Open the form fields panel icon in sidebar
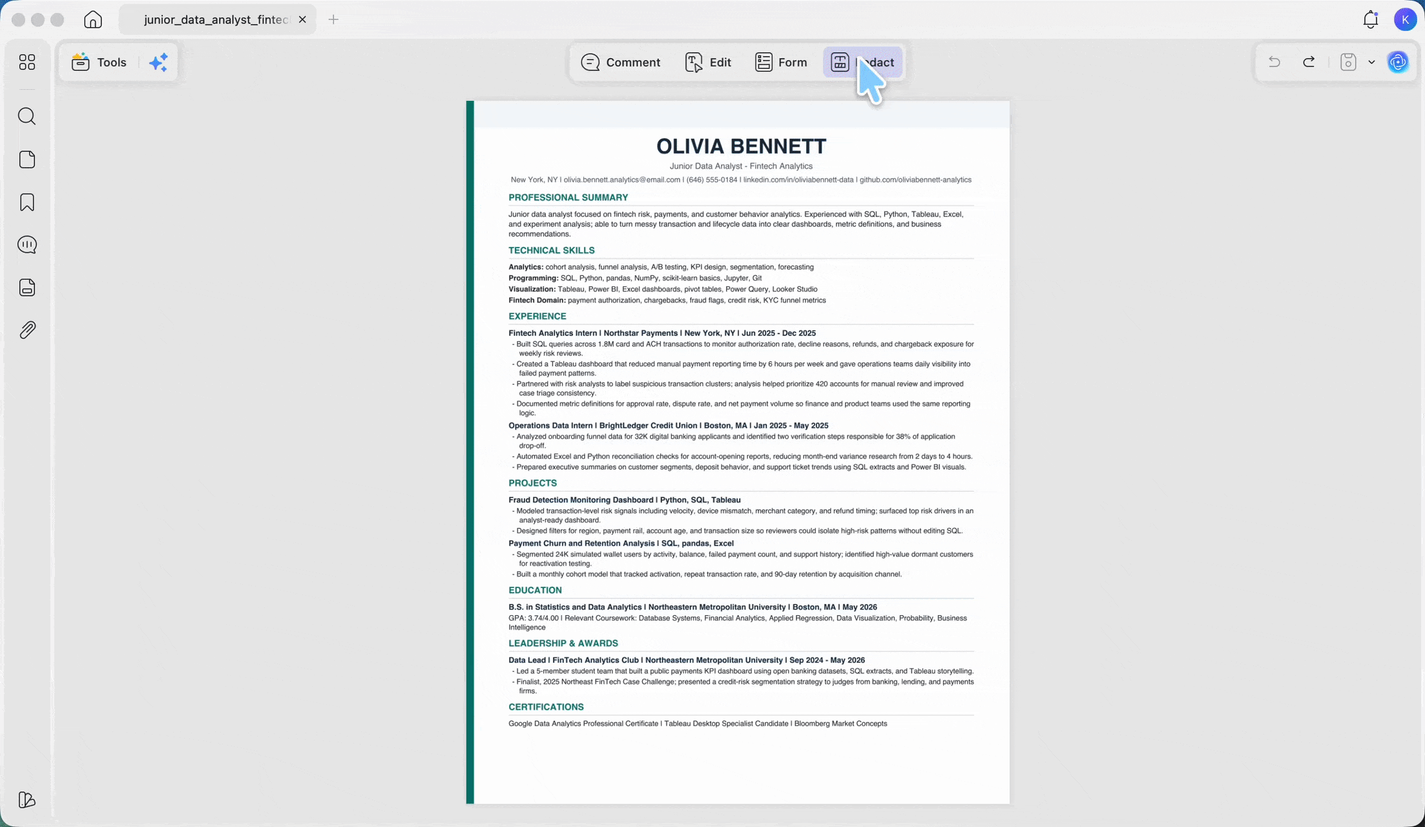Screen dimensions: 1425x827 click(27, 288)
